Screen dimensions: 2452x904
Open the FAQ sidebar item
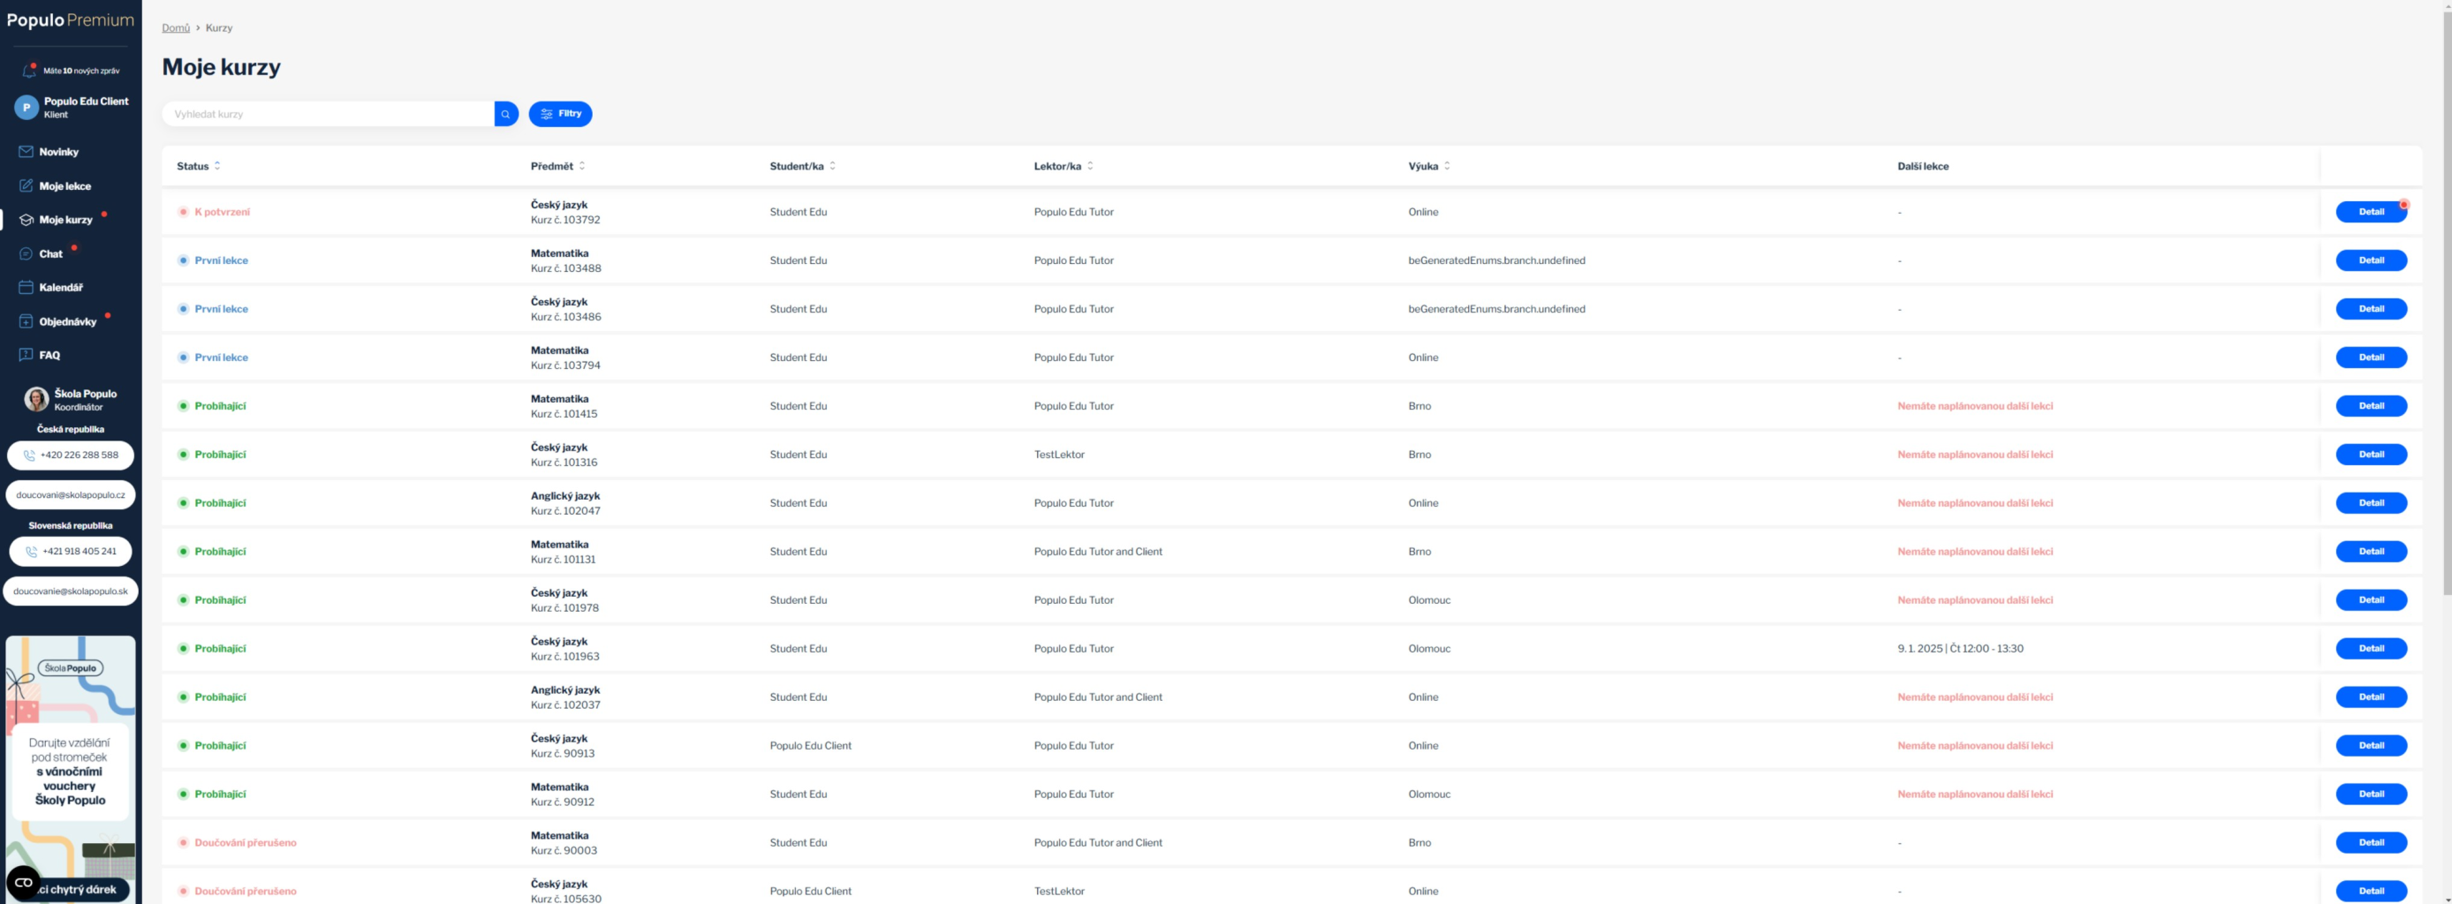pyautogui.click(x=49, y=356)
